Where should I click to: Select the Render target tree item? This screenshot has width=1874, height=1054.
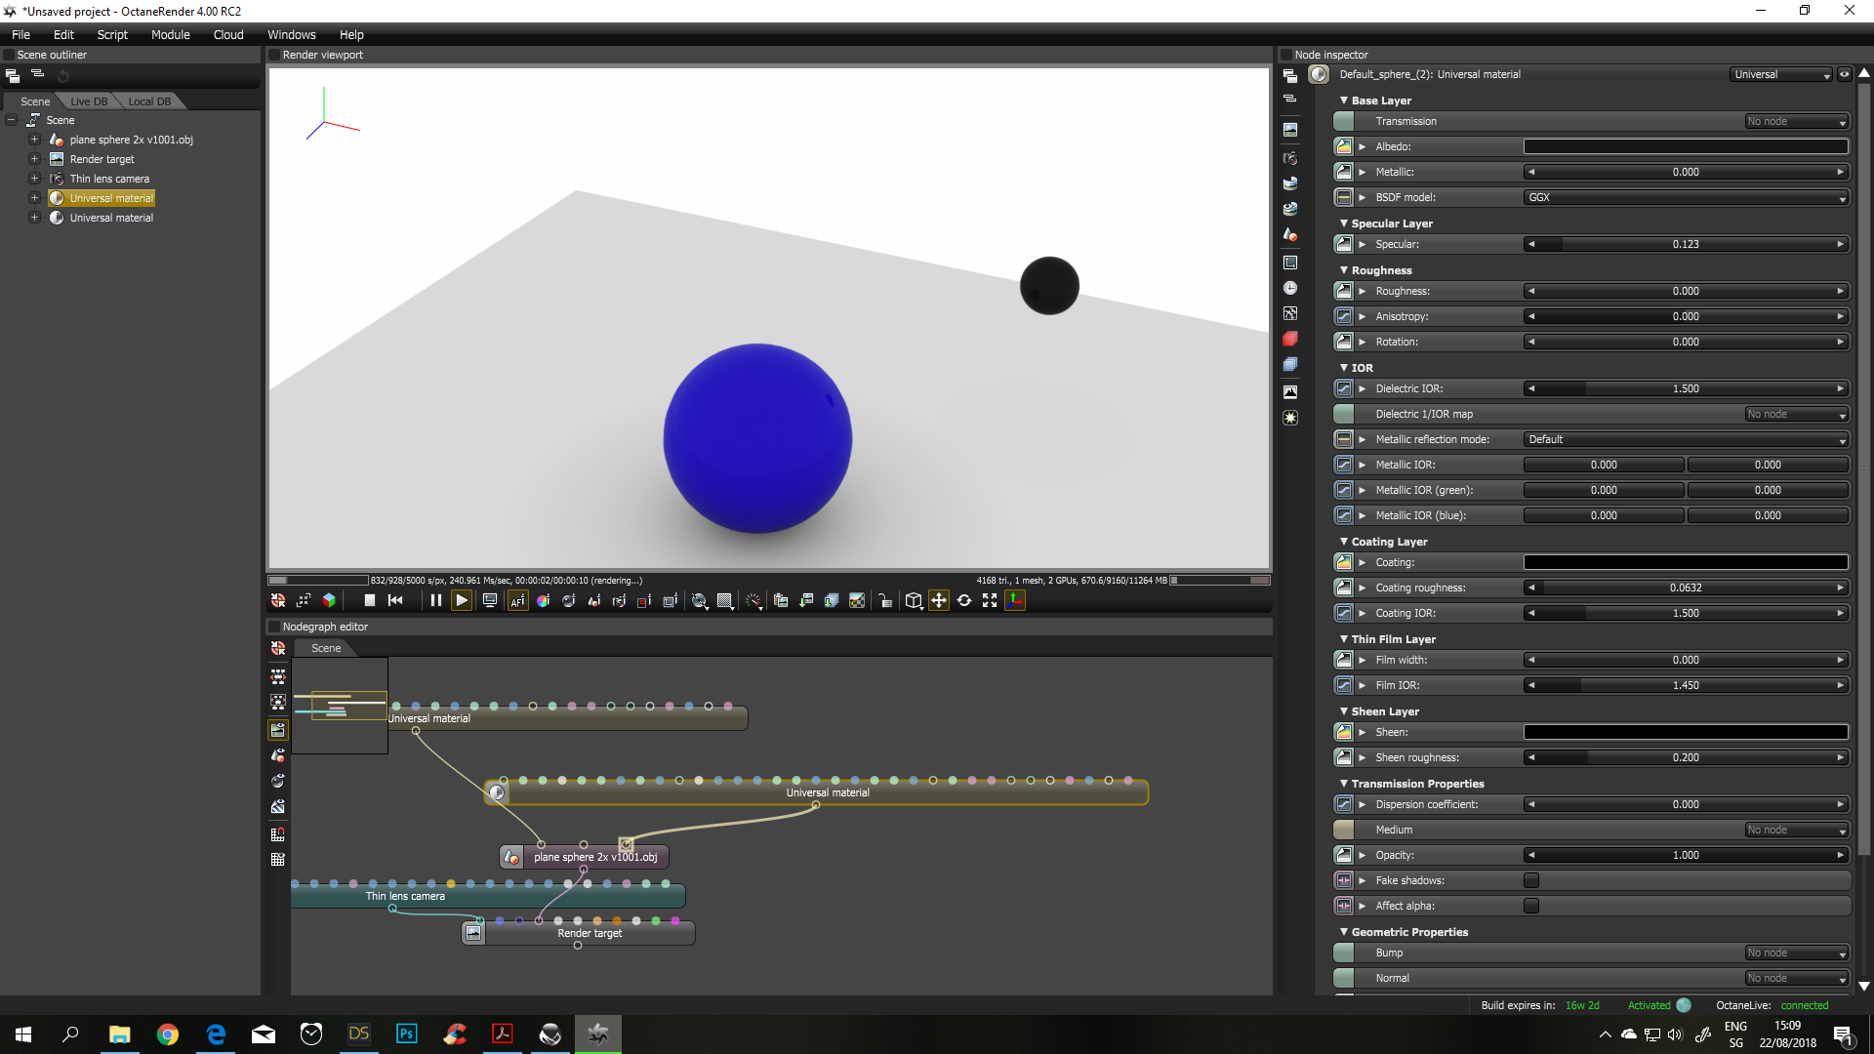pos(102,159)
